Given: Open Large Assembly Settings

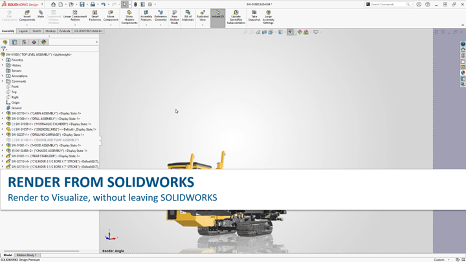Looking at the screenshot, I should [x=268, y=16].
